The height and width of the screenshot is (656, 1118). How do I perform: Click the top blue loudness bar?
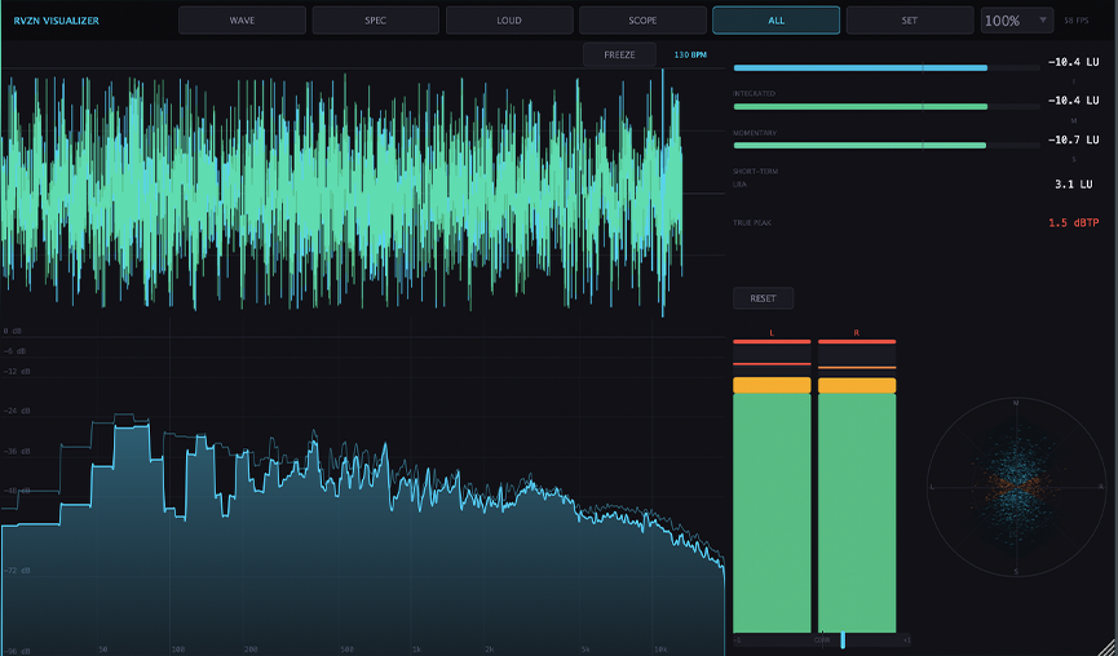[886, 68]
